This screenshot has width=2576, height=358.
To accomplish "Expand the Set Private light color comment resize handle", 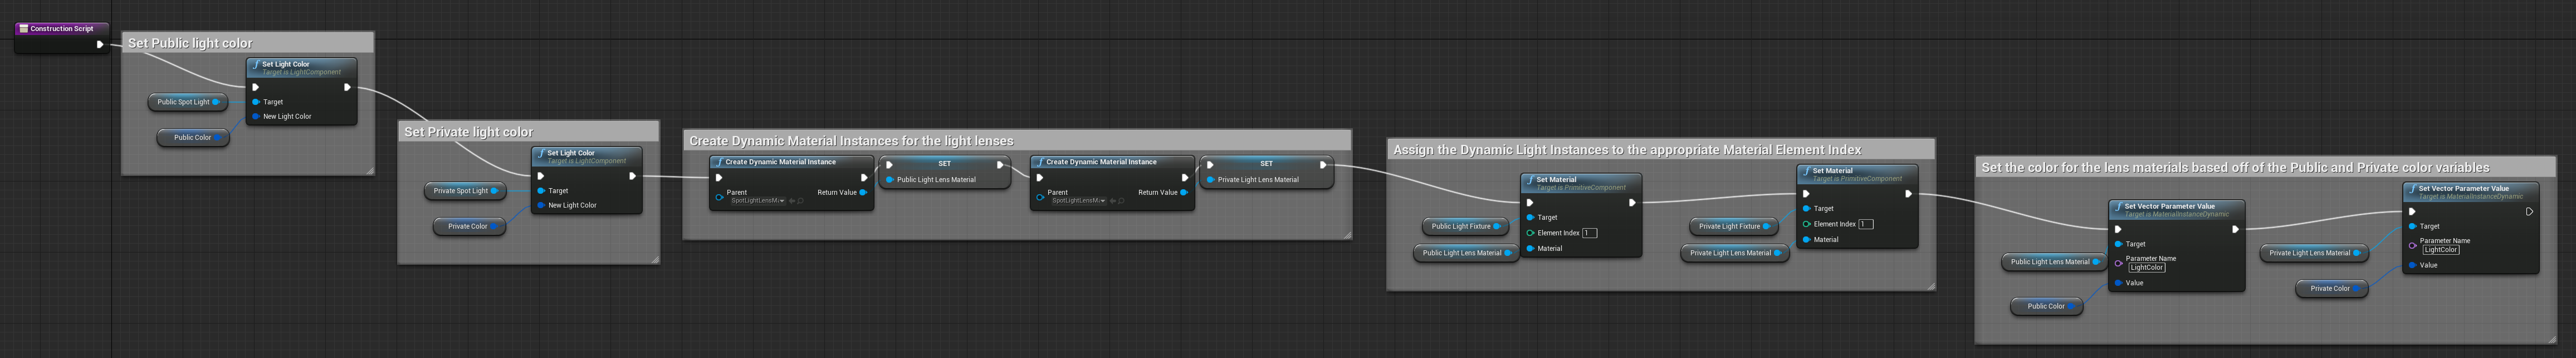I will (x=655, y=259).
